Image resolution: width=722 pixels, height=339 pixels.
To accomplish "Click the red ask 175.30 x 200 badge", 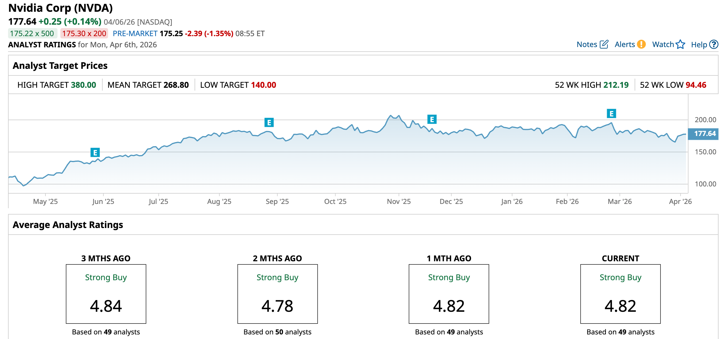I will tap(84, 34).
